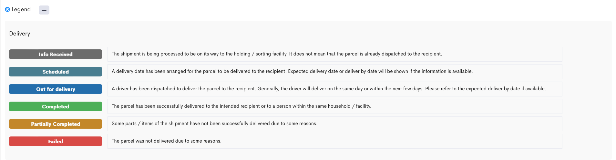Viewport: 616px width, 160px height.
Task: Click the blue Out for delivery badge
Action: pyautogui.click(x=56, y=89)
